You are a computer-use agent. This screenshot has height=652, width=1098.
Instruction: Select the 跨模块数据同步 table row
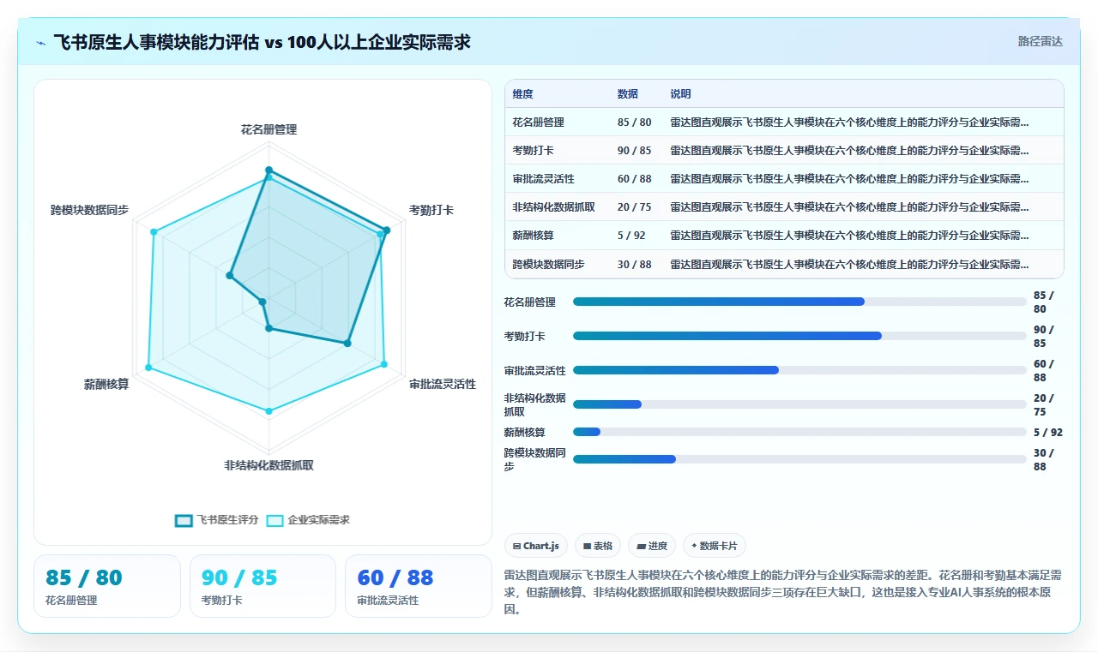[784, 264]
